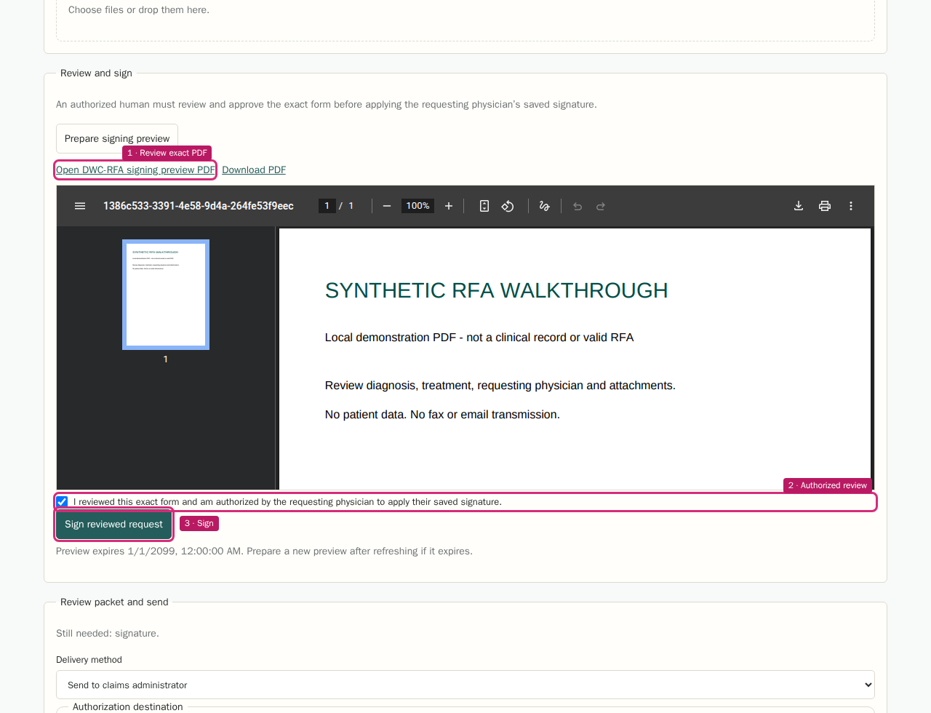931x713 pixels.
Task: Print the PDF document
Action: click(x=825, y=206)
